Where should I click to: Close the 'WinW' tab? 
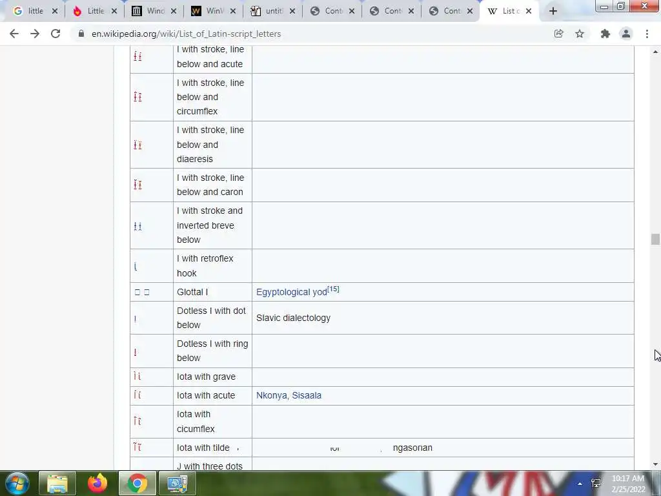tap(233, 12)
